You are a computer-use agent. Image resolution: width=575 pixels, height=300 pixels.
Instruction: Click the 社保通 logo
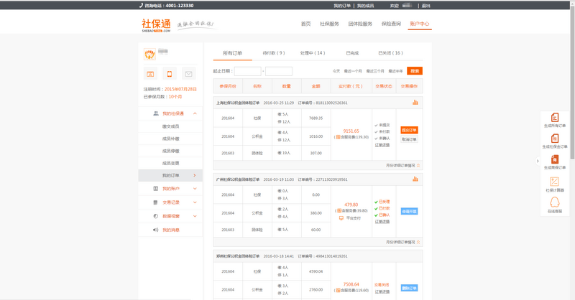[x=156, y=25]
